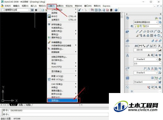Open the 标注(N) menu
The image size is (163, 120).
coord(69,6)
